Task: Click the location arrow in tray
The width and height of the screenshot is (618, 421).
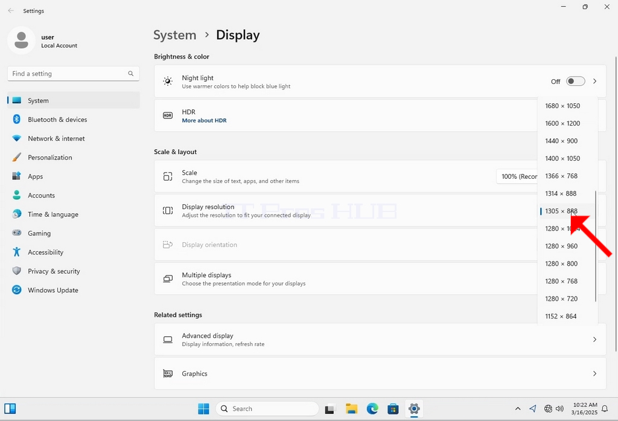Action: tap(533, 409)
